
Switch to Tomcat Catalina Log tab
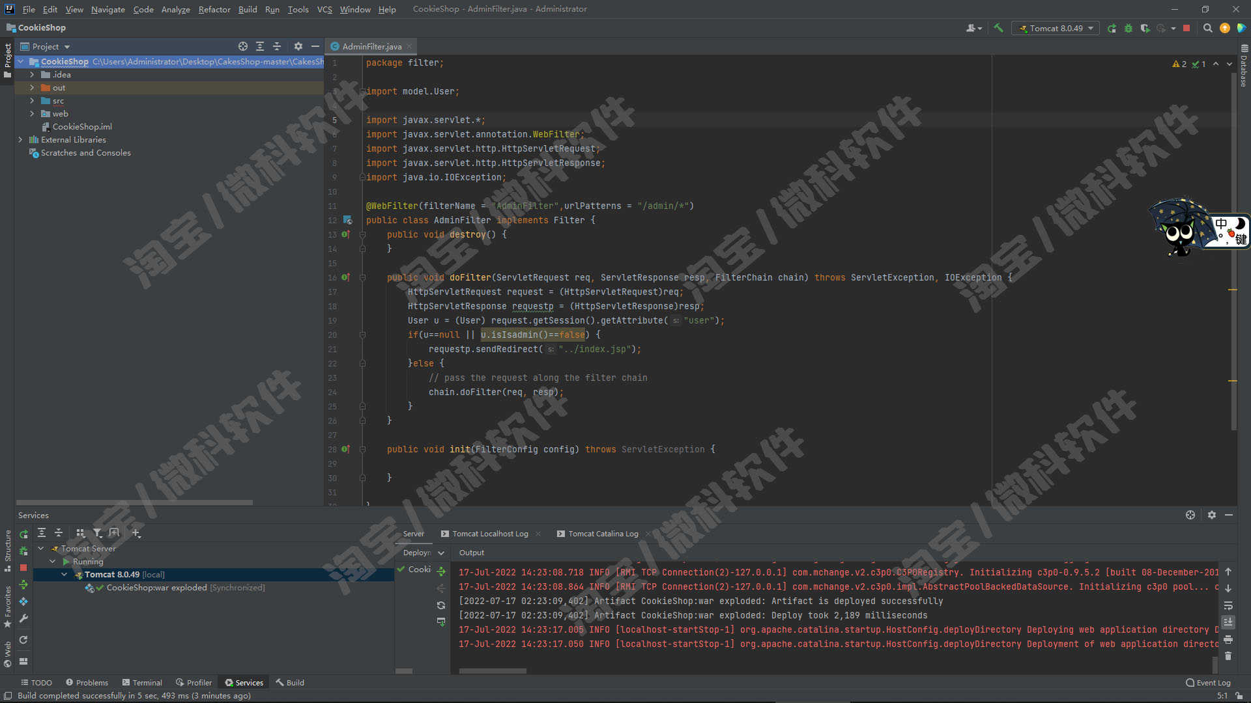tap(603, 534)
